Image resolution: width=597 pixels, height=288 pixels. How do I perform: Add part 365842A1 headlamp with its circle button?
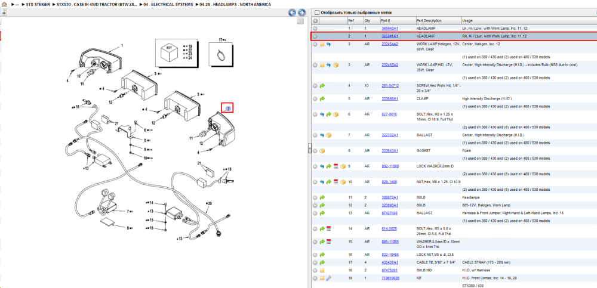(315, 29)
